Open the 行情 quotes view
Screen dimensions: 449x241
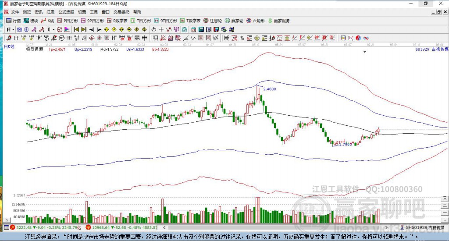point(14,21)
